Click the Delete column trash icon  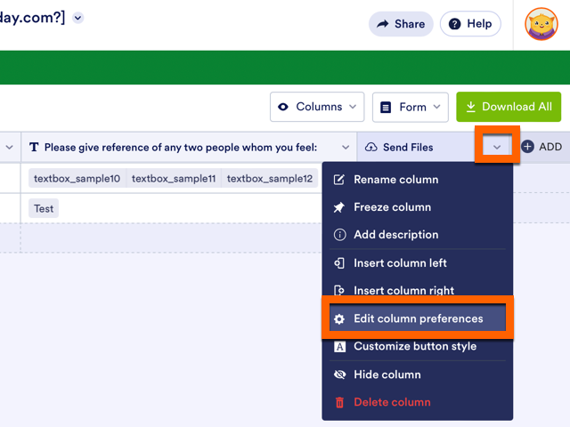(339, 402)
